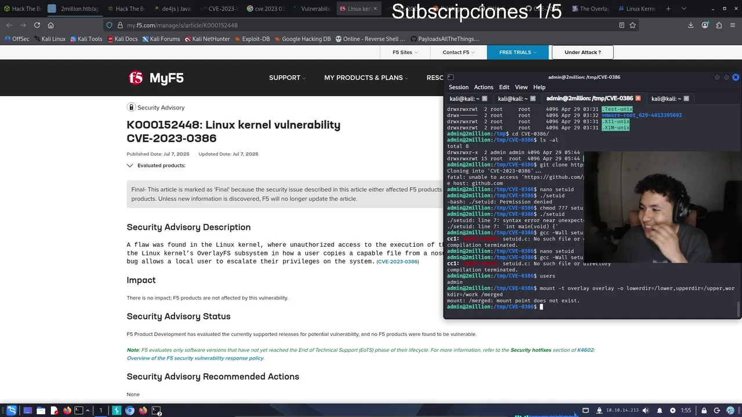Open the terminal View menu
The width and height of the screenshot is (742, 417).
pos(521,87)
